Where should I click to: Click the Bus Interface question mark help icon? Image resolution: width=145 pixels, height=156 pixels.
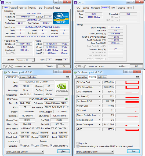coord(68,107)
